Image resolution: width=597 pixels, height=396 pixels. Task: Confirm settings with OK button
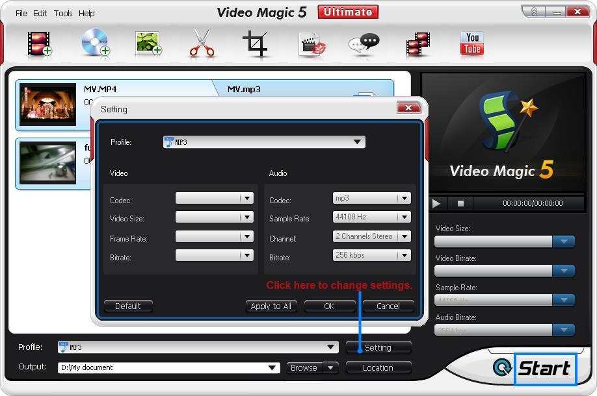[x=329, y=306]
